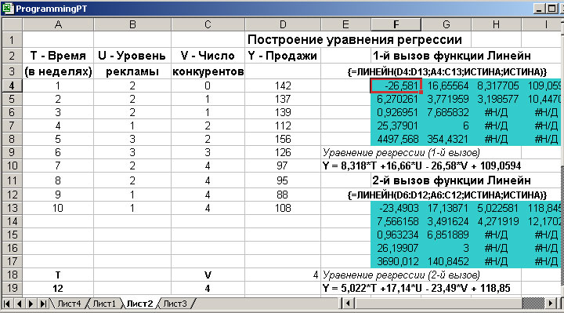Click '2-й вызов функции Линейн' heading
Viewport: 564px width, 313px height.
(x=452, y=180)
